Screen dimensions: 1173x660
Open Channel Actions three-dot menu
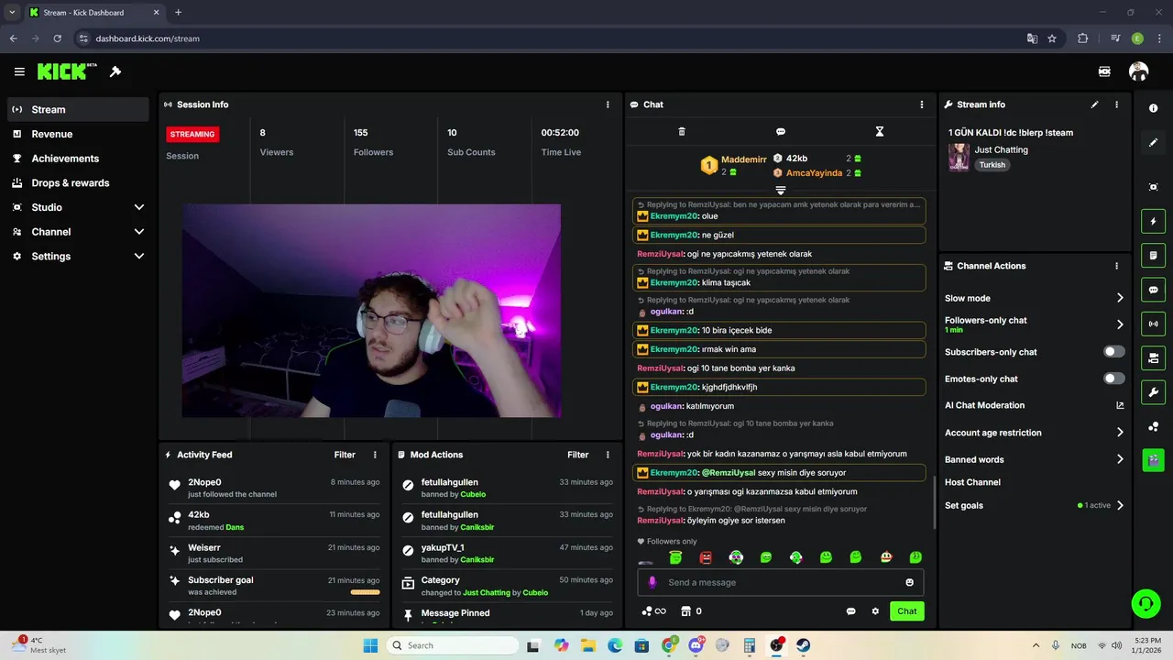coord(1116,266)
